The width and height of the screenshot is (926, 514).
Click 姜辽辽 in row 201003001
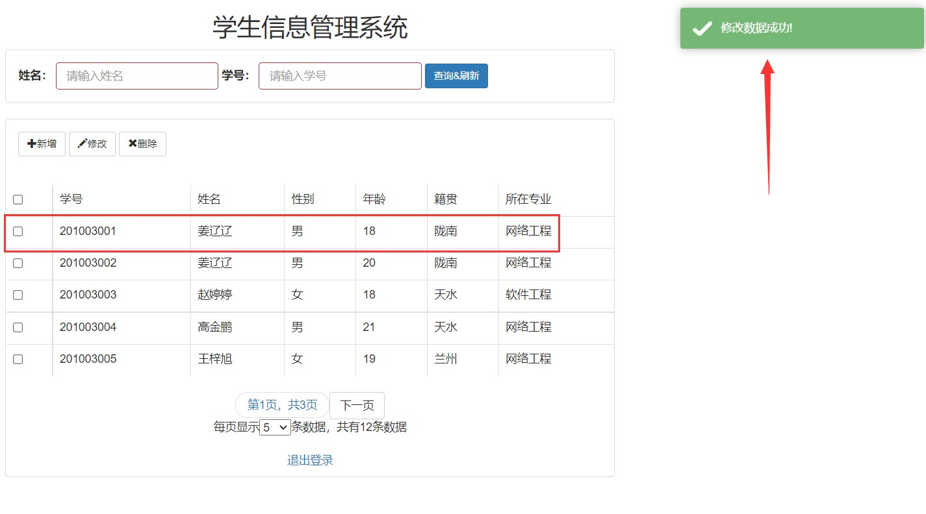(215, 231)
